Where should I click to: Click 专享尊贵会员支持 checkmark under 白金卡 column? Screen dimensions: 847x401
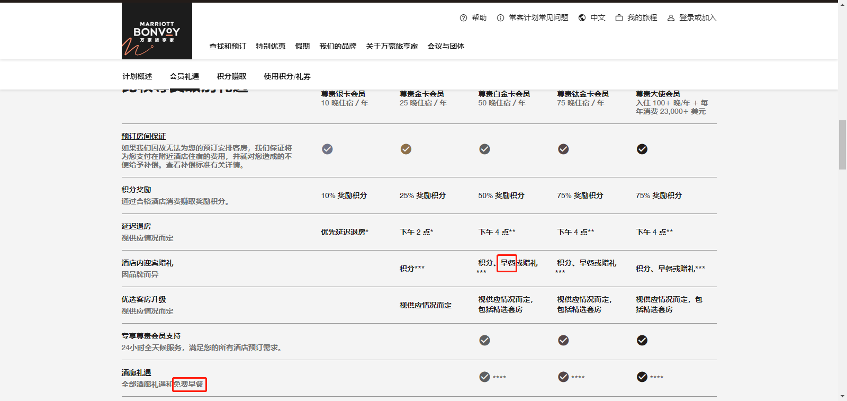[x=485, y=341]
